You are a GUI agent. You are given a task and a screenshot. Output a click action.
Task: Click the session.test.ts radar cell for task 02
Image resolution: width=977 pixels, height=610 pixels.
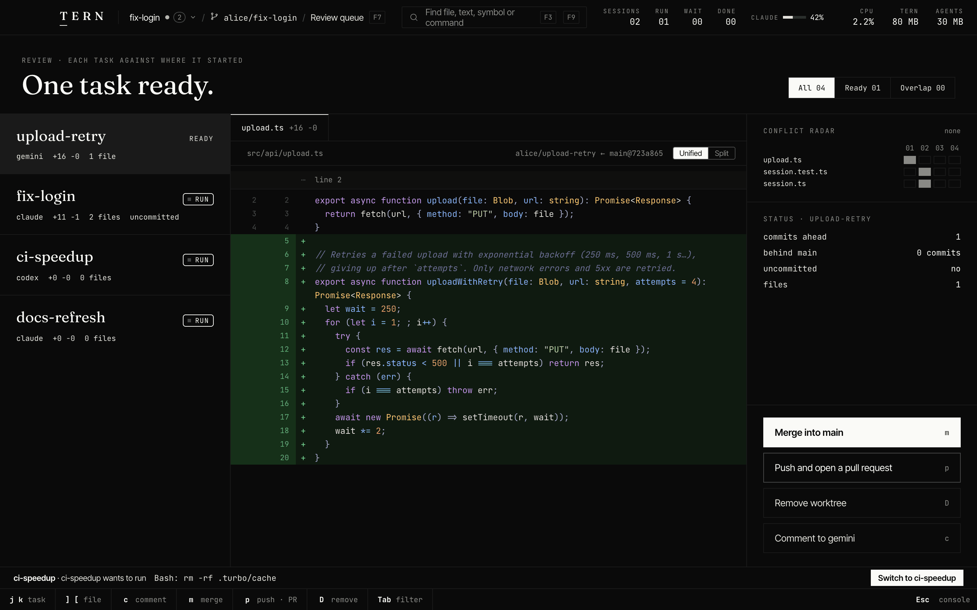click(924, 172)
